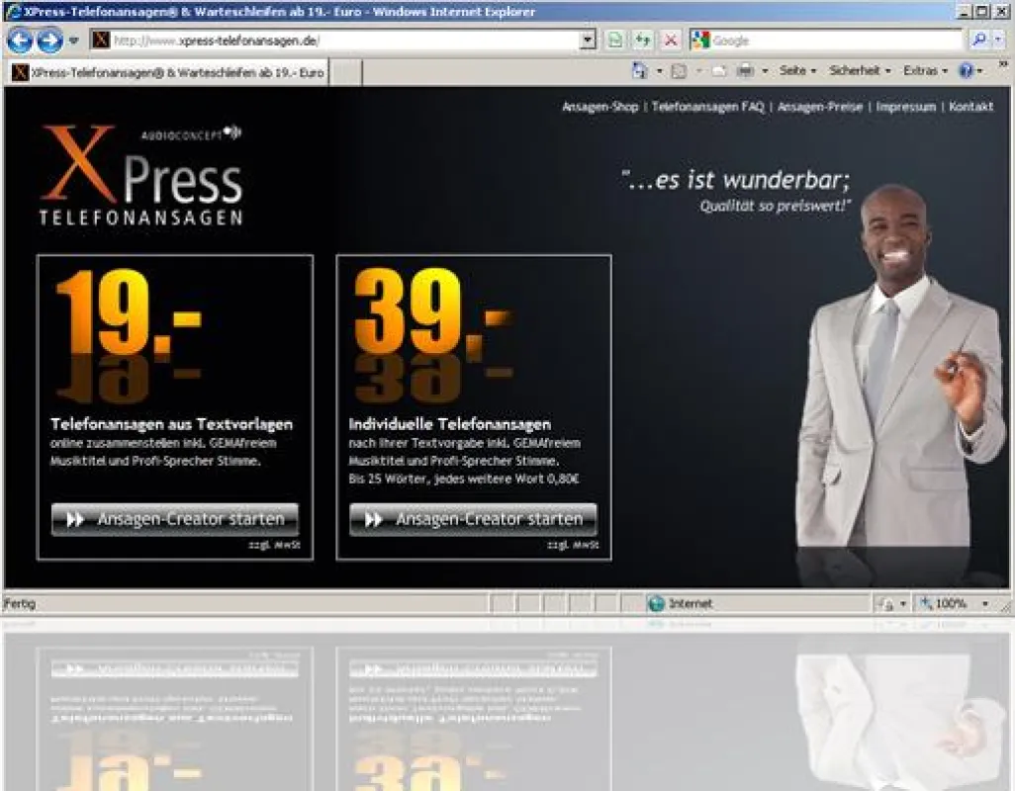The image size is (1015, 791).
Task: Click the Internet zone globe icon in status bar
Action: point(656,603)
